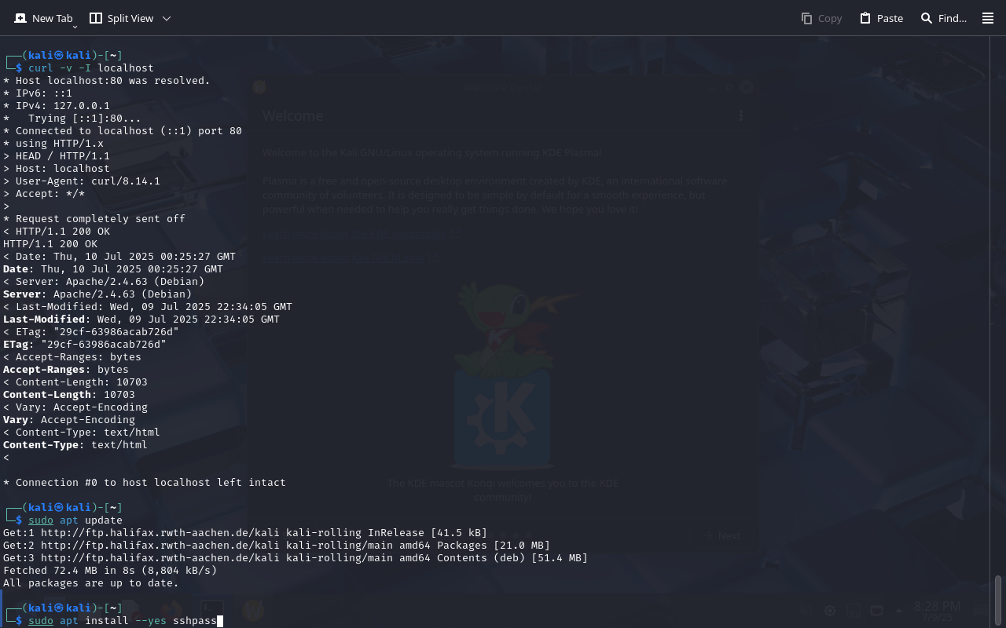
Task: Click the 'curl -v -I localhost' command line
Action: (x=91, y=68)
